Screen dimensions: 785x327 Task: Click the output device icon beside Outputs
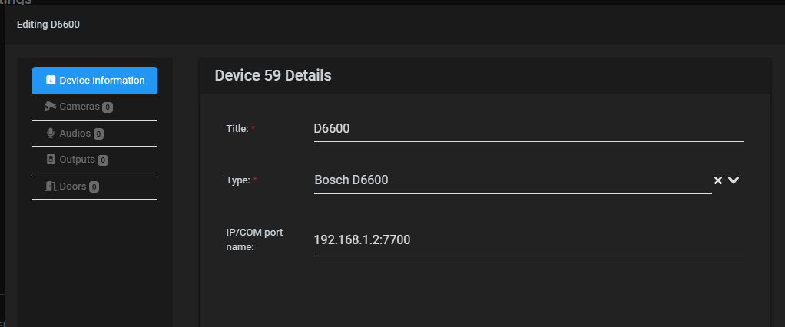coord(51,160)
